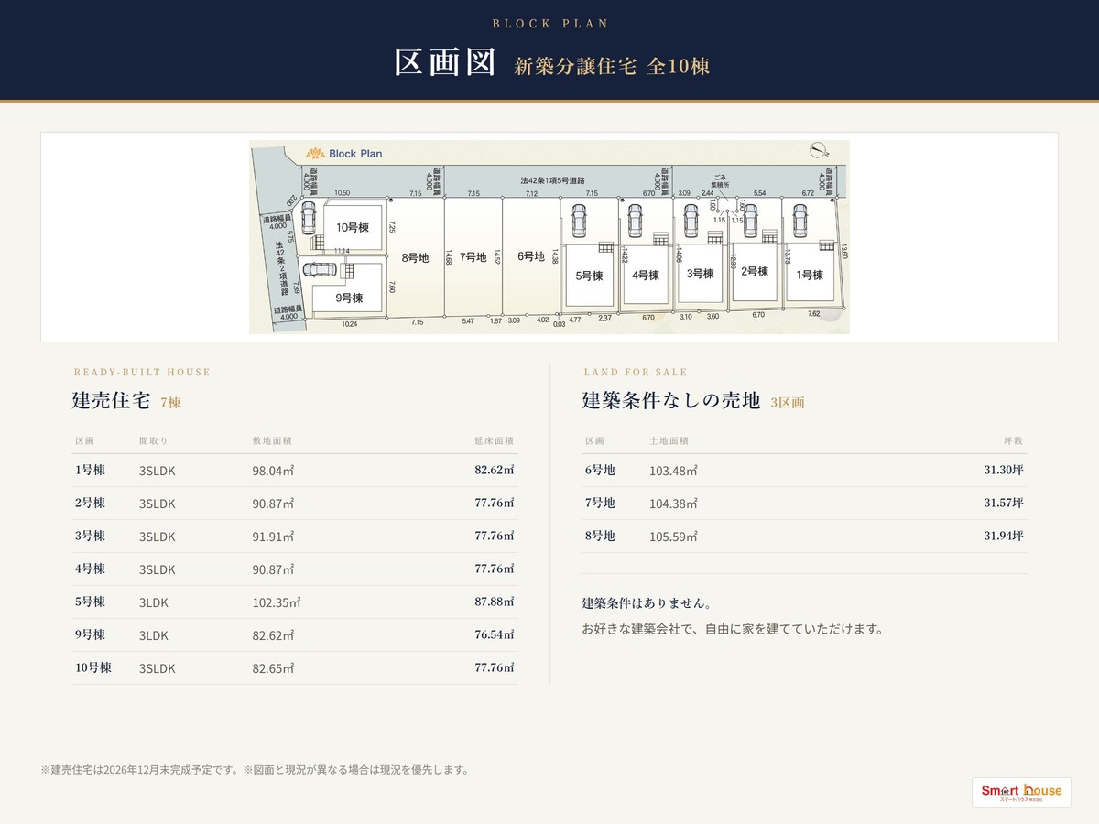The height and width of the screenshot is (824, 1099).
Task: Click 2号棟 in the house table
Action: (90, 503)
